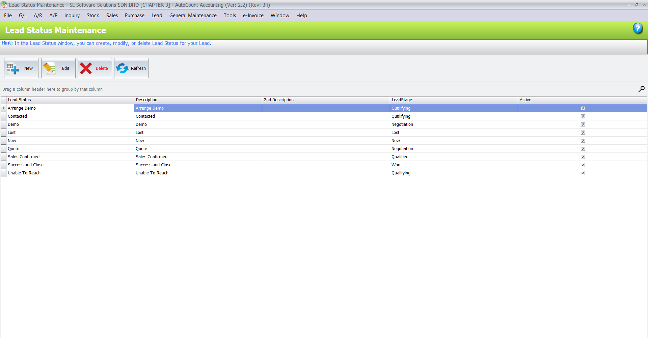Toggle the Active checkbox for Lost

pyautogui.click(x=583, y=132)
